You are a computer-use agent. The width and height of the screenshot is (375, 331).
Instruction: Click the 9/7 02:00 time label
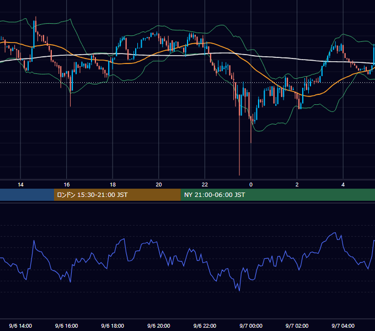[x=297, y=325]
